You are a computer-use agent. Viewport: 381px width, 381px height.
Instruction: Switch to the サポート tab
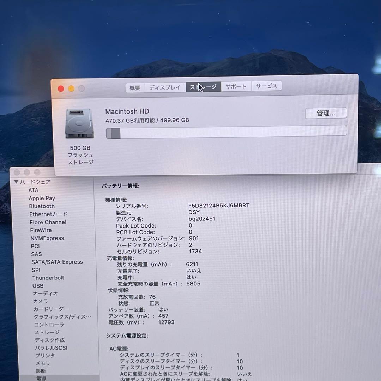(236, 87)
